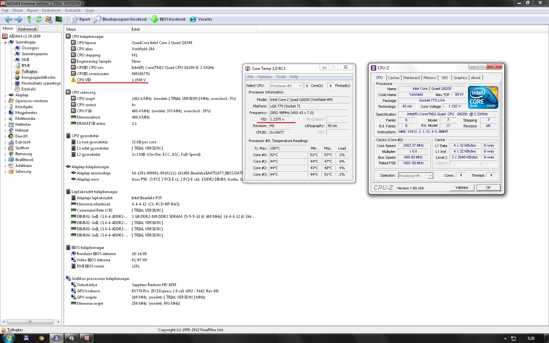The image size is (549, 343).
Task: Switch to CPU-Z About tab
Action: pyautogui.click(x=476, y=78)
